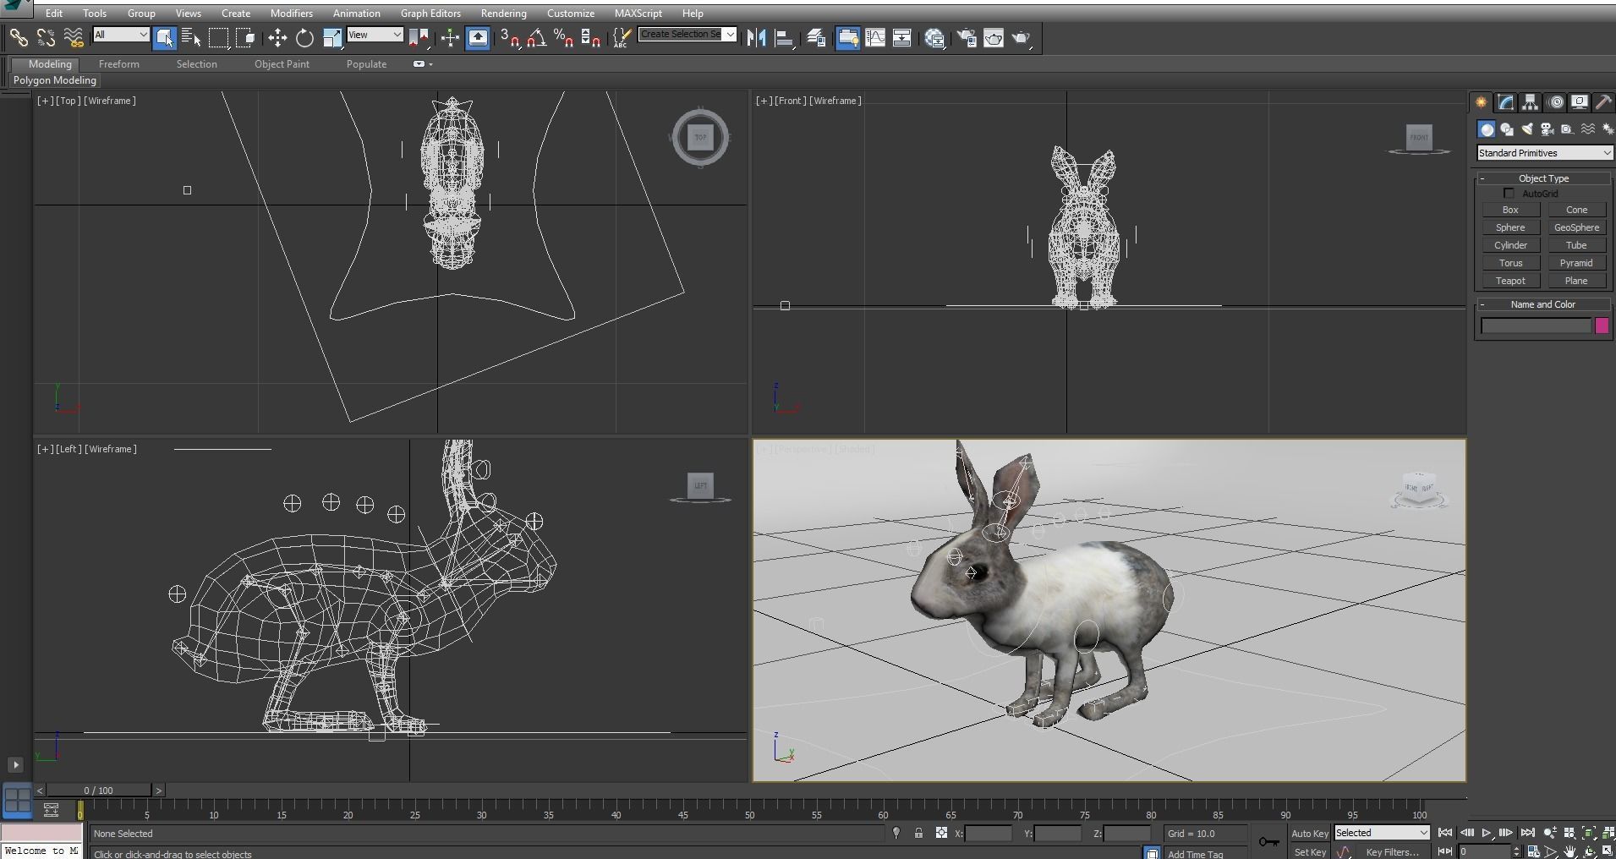The width and height of the screenshot is (1616, 859).
Task: Click the Use Pivot Point Center icon
Action: point(419,37)
